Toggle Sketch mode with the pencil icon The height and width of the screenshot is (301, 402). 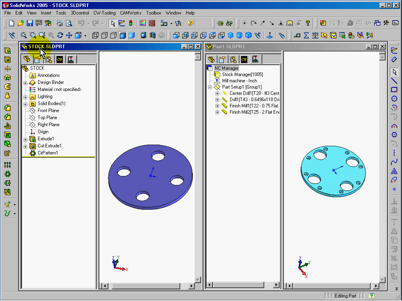point(122,23)
